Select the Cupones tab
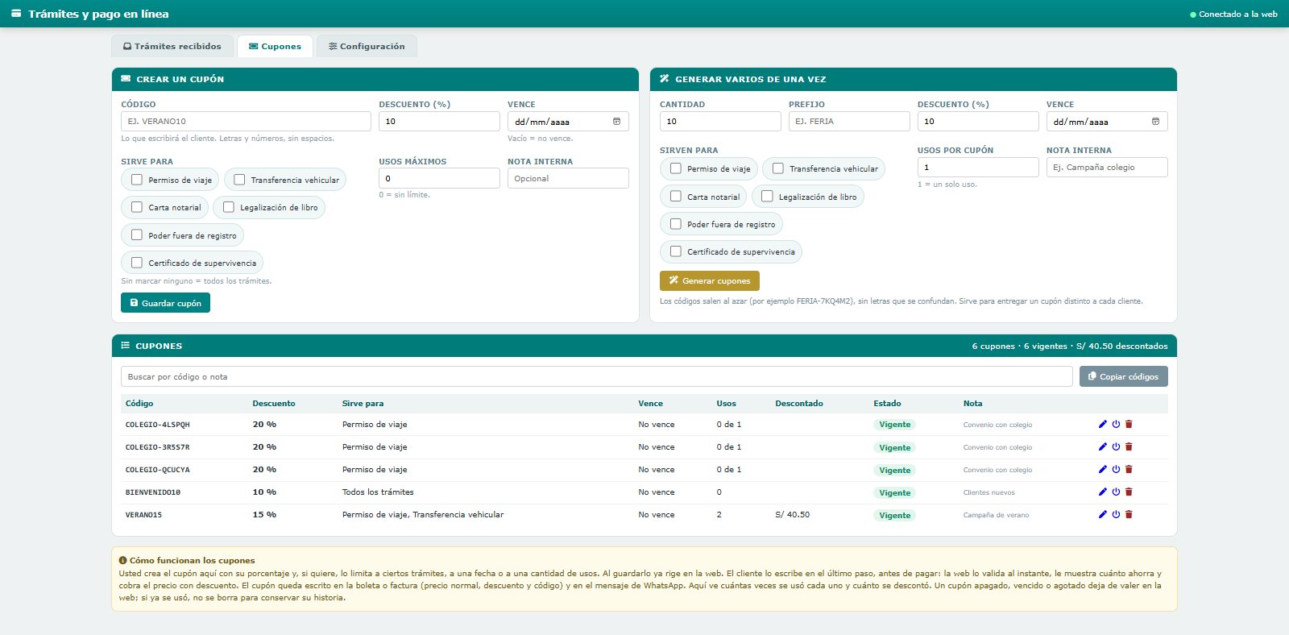 (275, 46)
